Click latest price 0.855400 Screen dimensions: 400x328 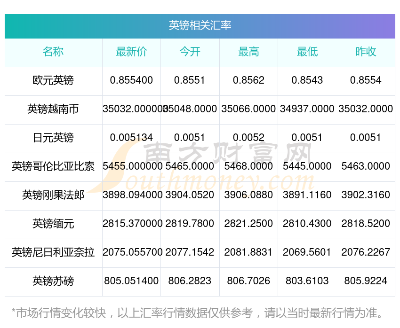(x=131, y=80)
